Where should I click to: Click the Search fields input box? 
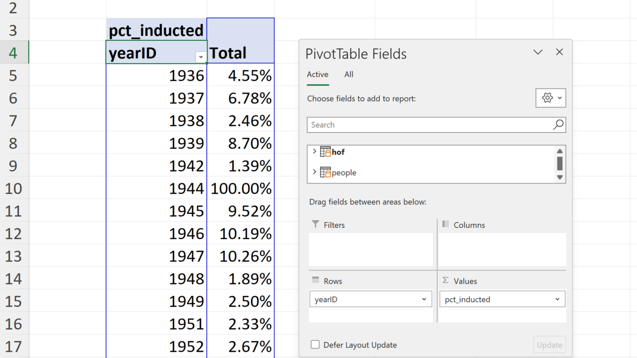click(x=428, y=125)
